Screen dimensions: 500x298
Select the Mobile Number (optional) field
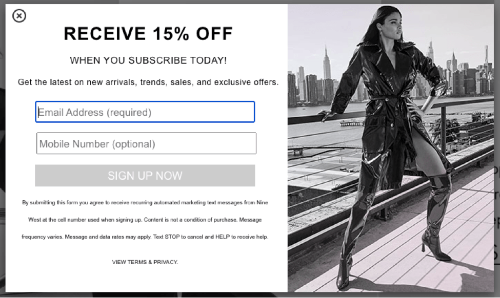coord(146,143)
